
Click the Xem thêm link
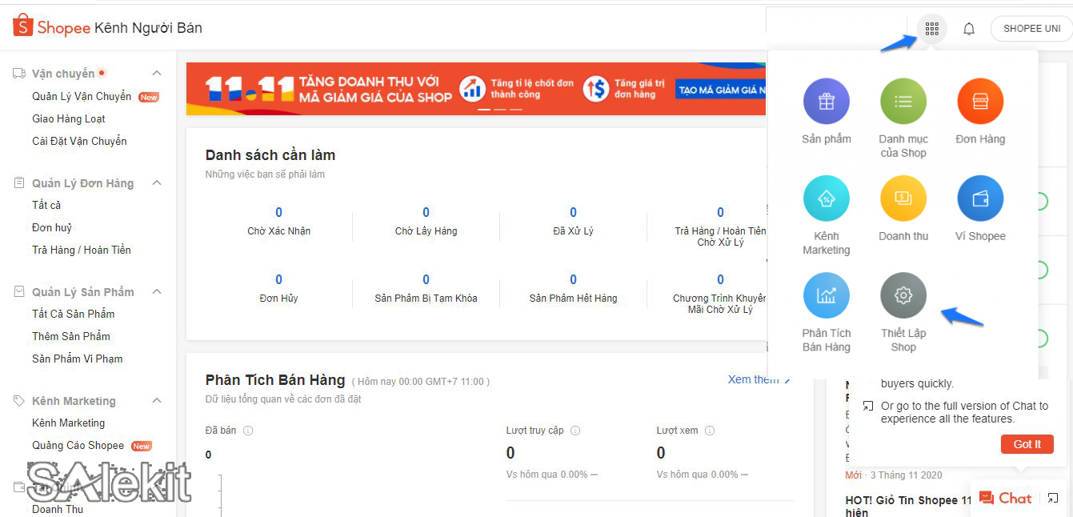click(x=753, y=379)
